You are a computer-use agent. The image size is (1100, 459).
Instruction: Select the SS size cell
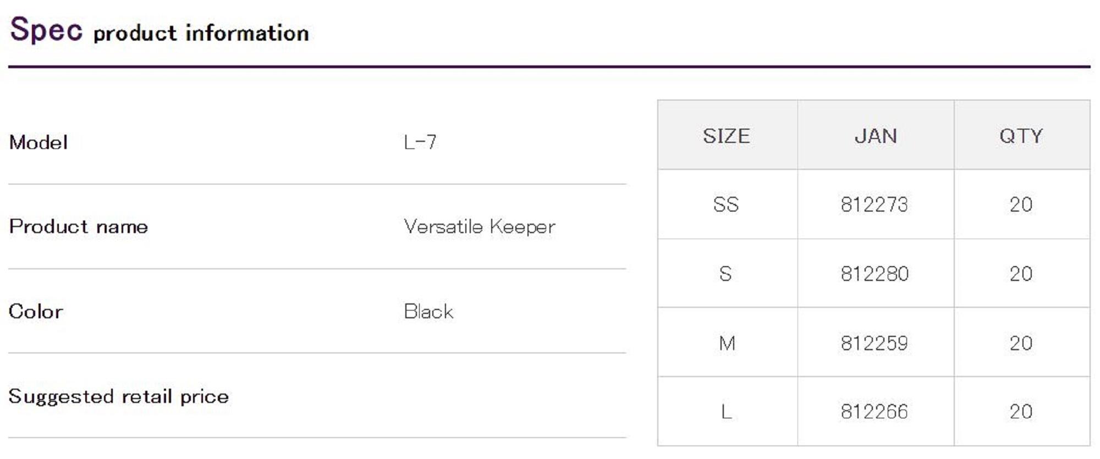(726, 204)
